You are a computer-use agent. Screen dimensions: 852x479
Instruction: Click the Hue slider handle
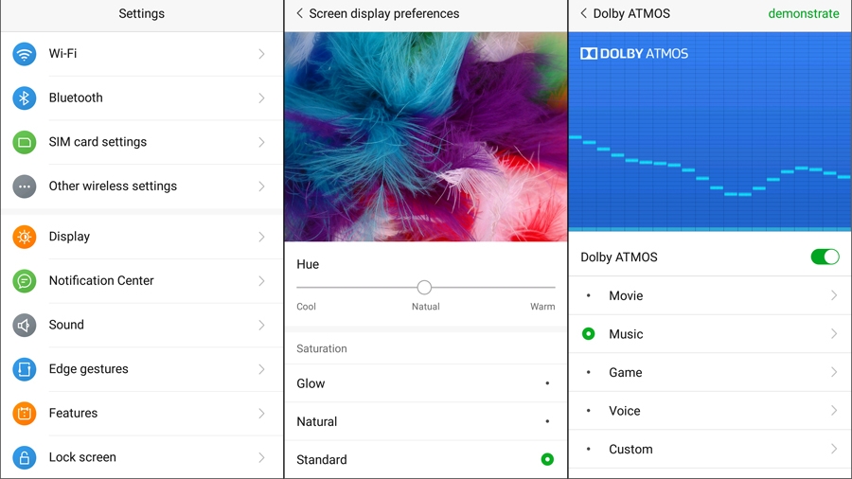[x=424, y=287]
